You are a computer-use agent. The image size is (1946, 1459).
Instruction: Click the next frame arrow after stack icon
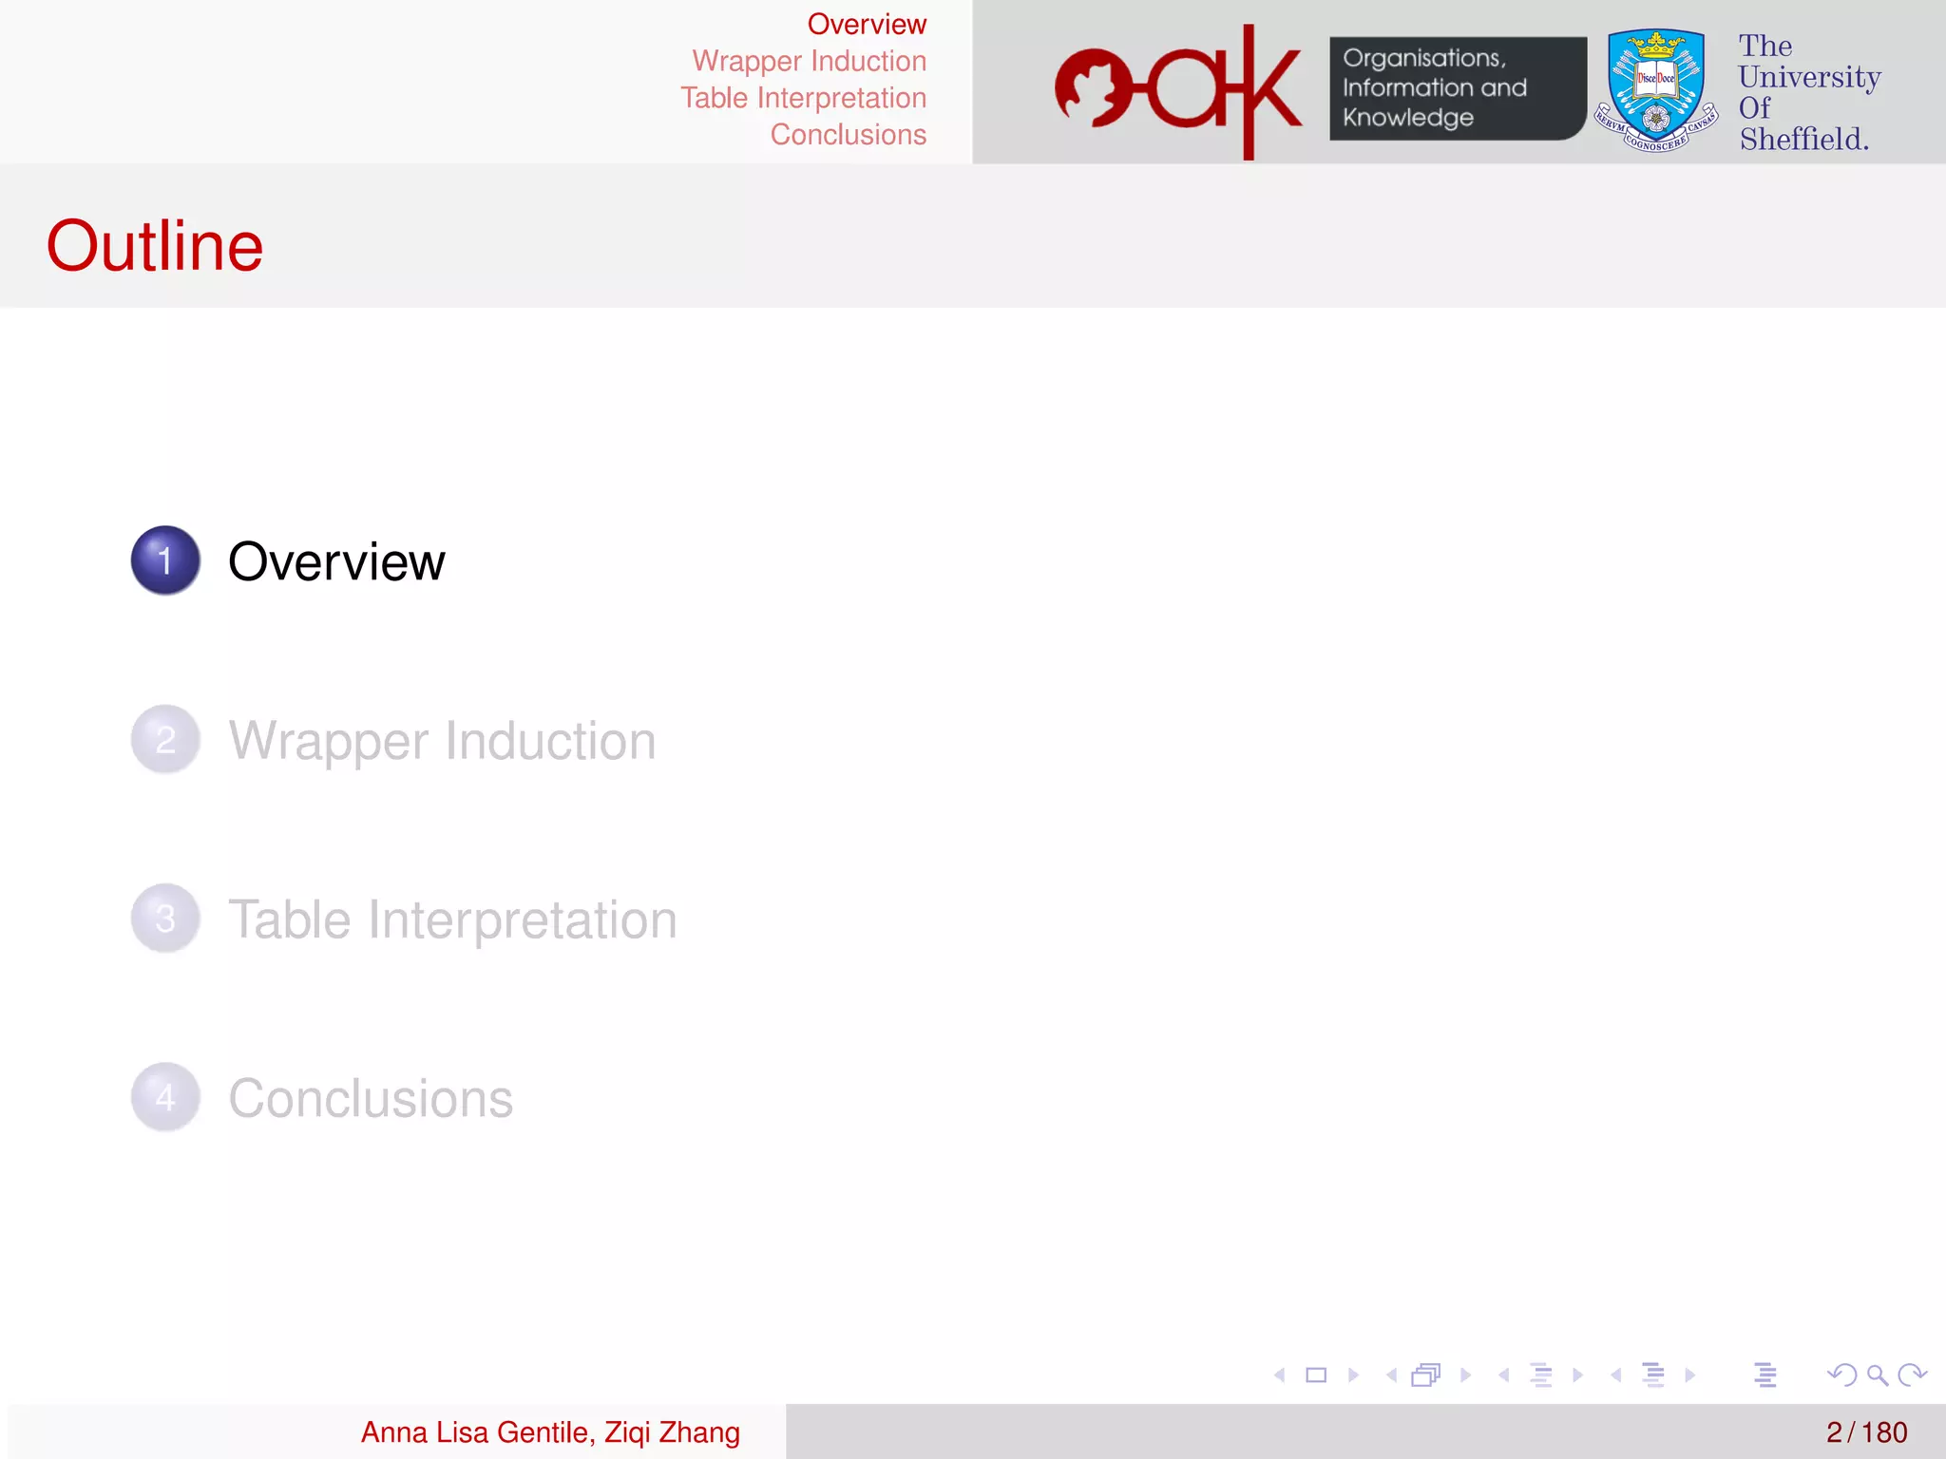click(1465, 1374)
